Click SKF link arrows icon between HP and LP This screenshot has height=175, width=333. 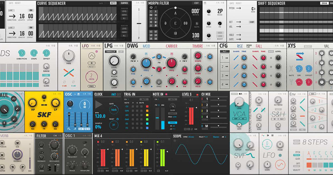coord(44,105)
